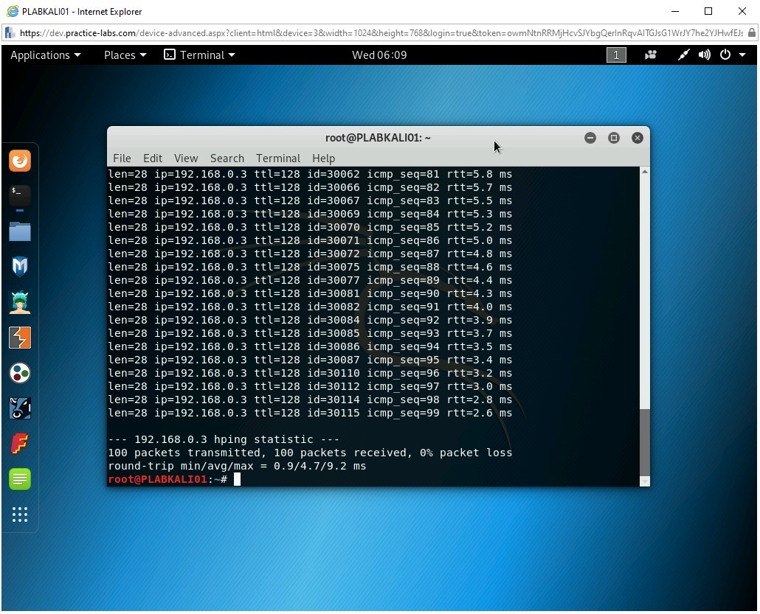Open Armitage dock icon
The width and height of the screenshot is (760, 614).
[20, 302]
